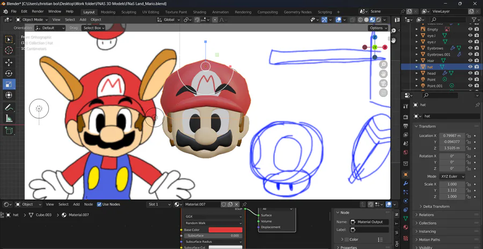483x249 pixels.
Task: Lock the Scale Y value
Action: point(468,190)
